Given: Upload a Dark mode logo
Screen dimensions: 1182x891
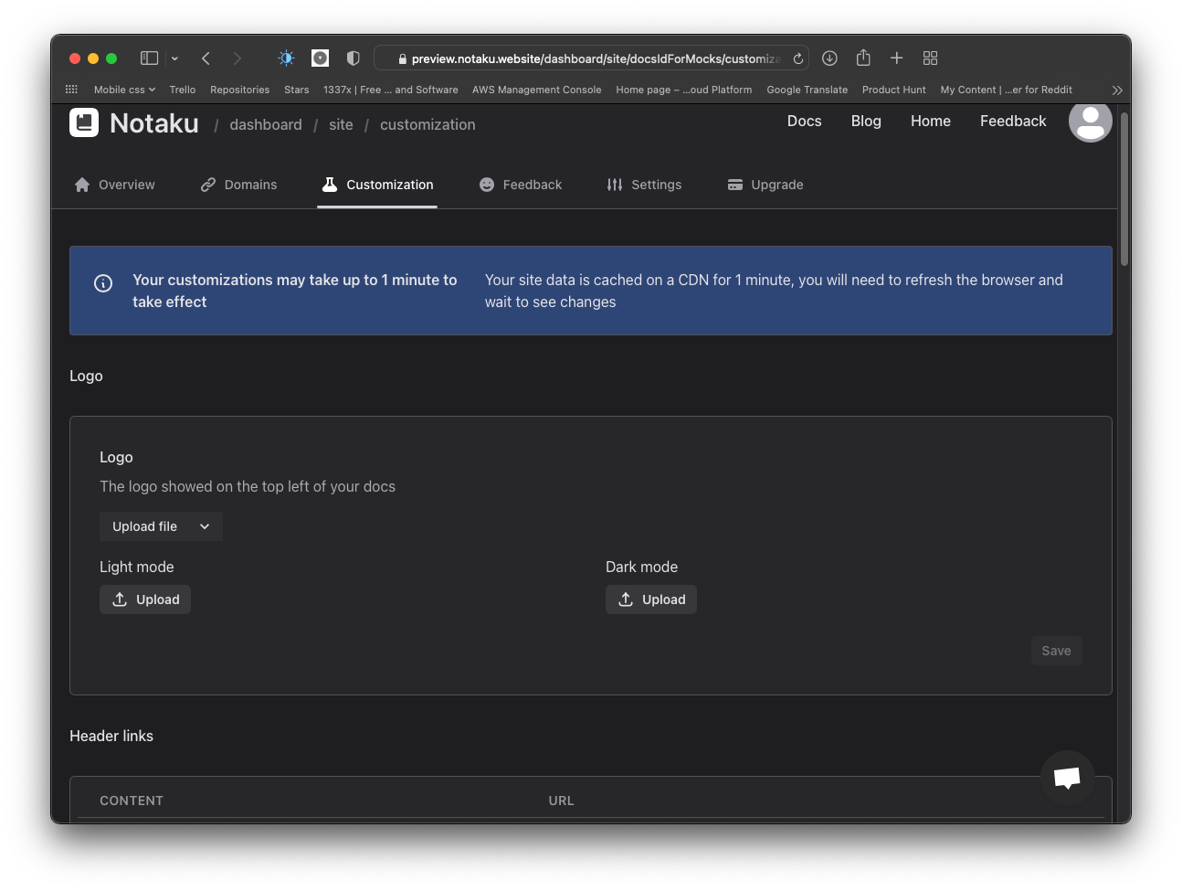Looking at the screenshot, I should pos(651,599).
